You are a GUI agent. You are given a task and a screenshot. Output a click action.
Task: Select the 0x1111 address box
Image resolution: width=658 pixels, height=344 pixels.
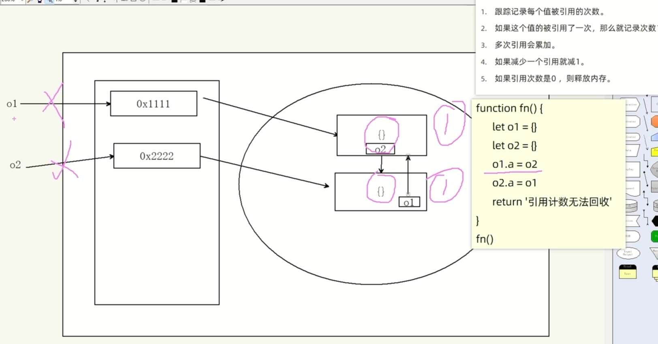154,104
